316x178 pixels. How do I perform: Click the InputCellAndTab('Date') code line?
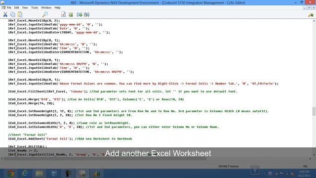[49, 29]
